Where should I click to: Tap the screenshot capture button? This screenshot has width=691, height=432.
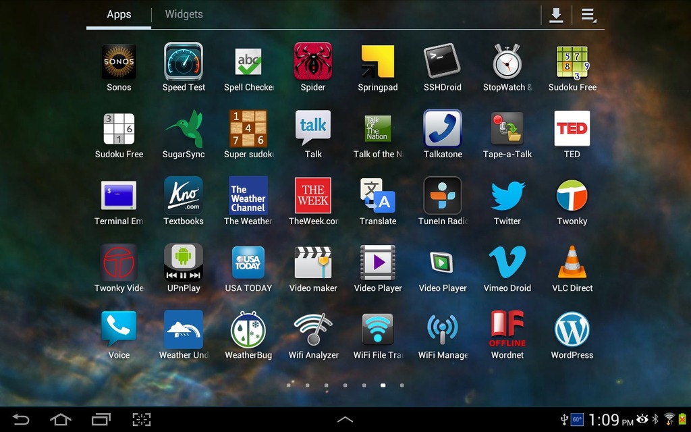142,419
